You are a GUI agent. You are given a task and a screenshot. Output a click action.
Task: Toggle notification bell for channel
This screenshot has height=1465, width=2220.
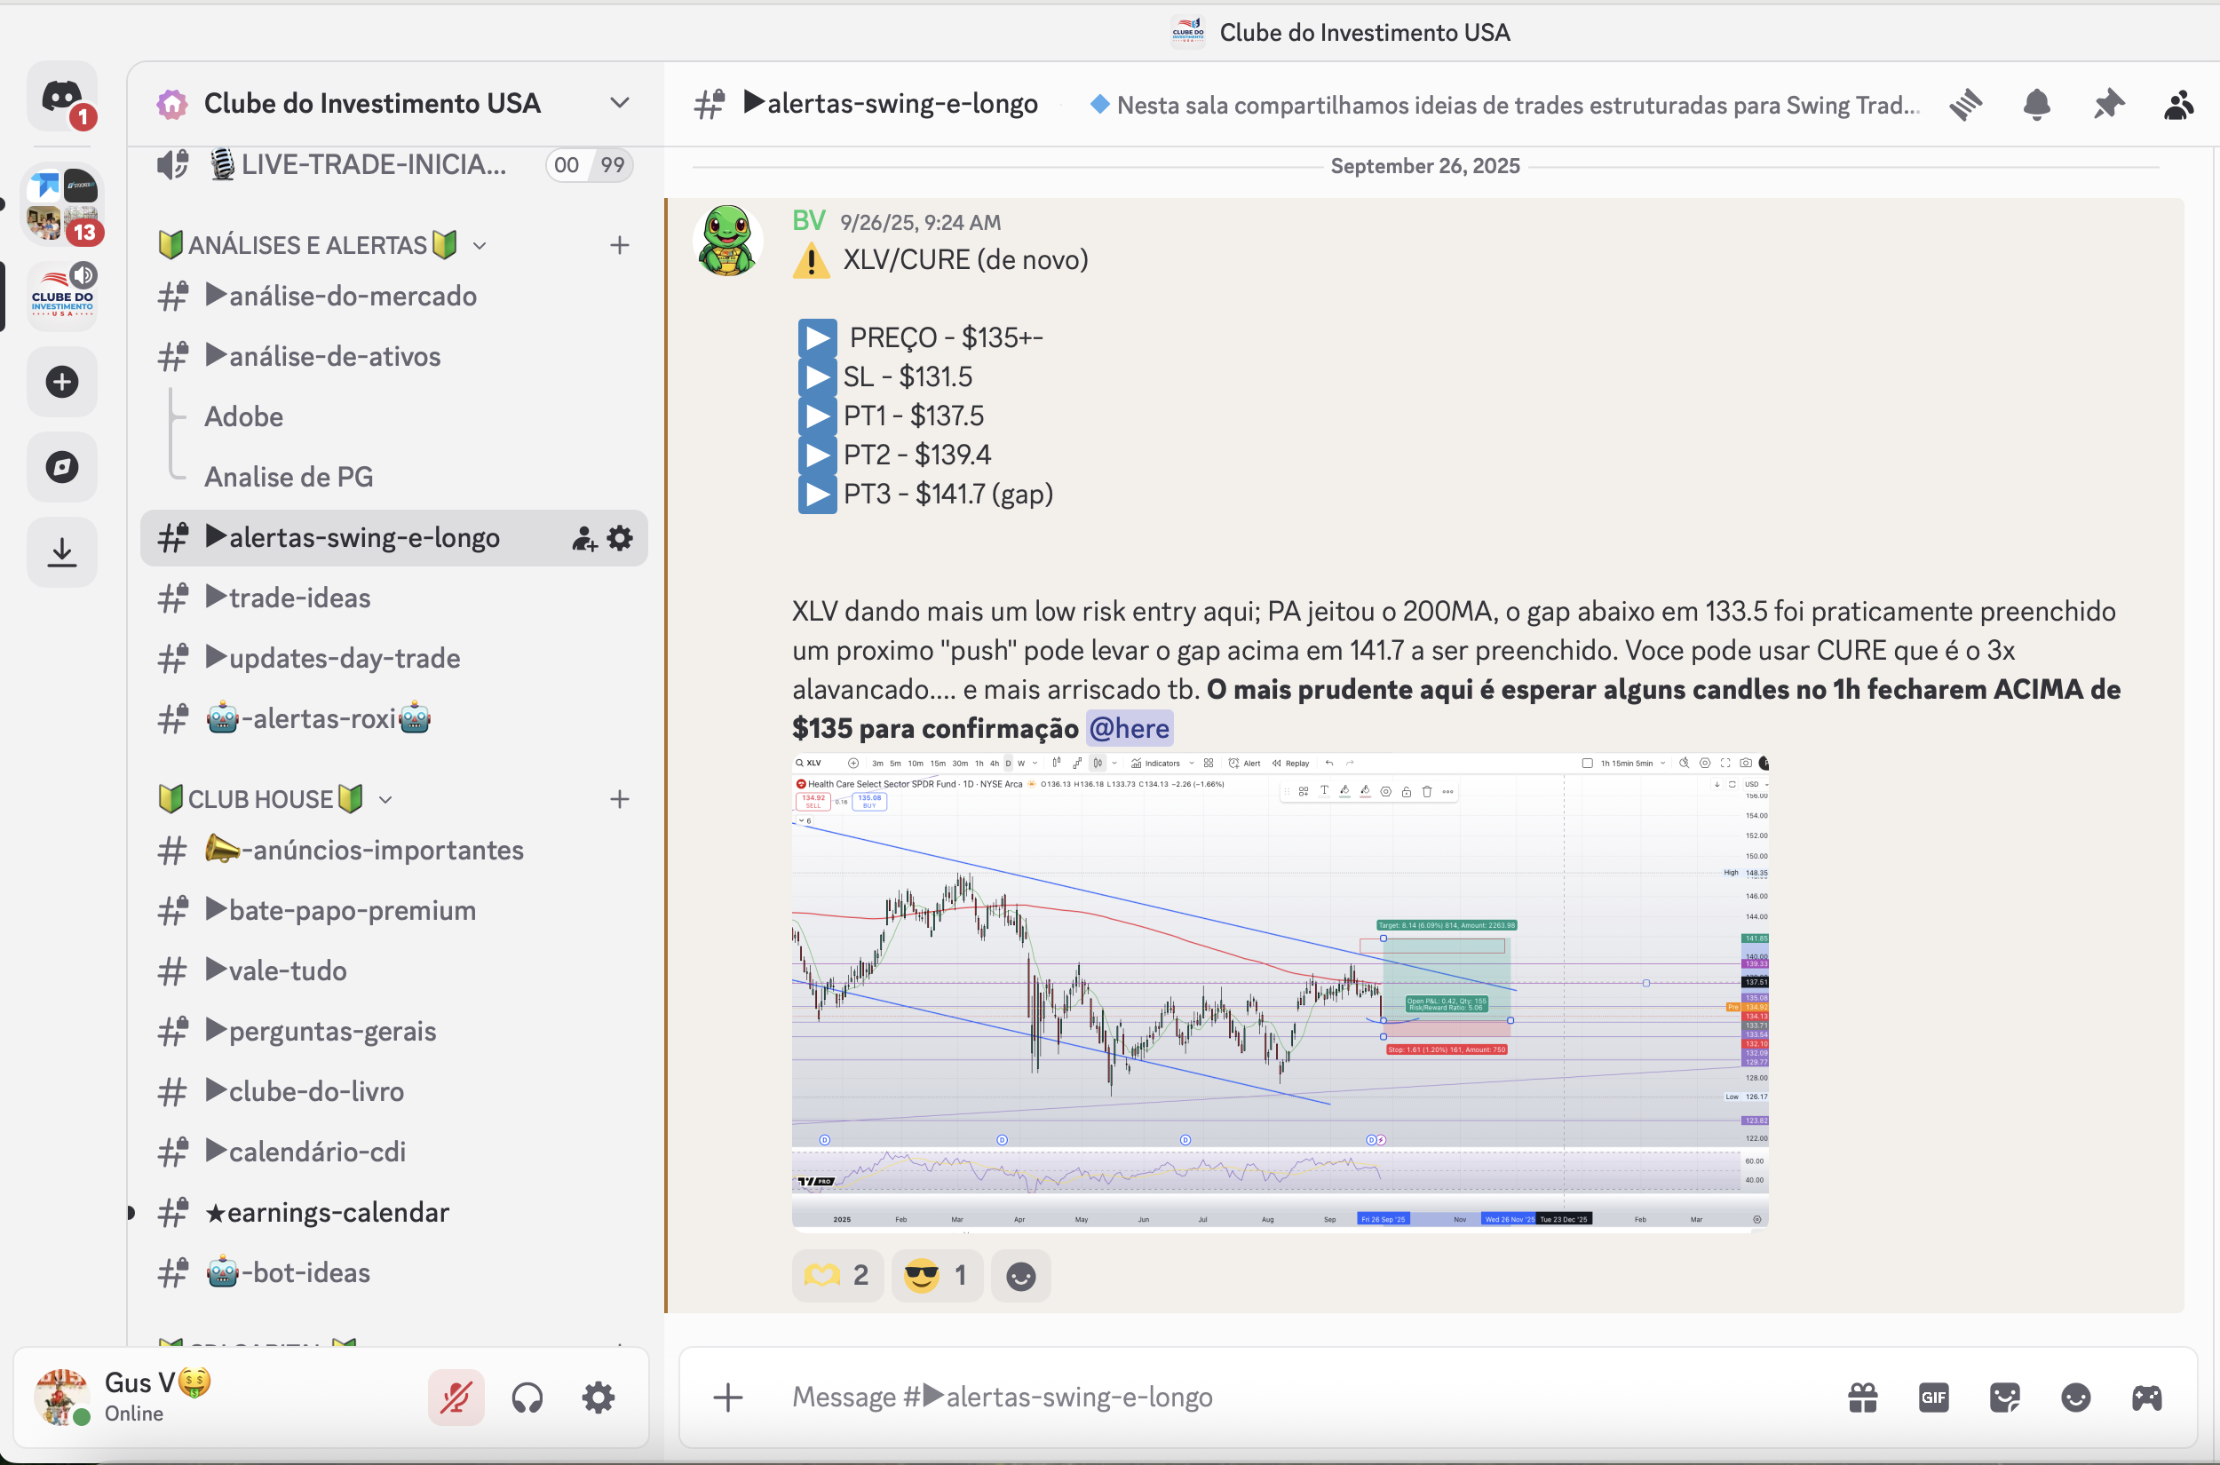(x=2037, y=105)
